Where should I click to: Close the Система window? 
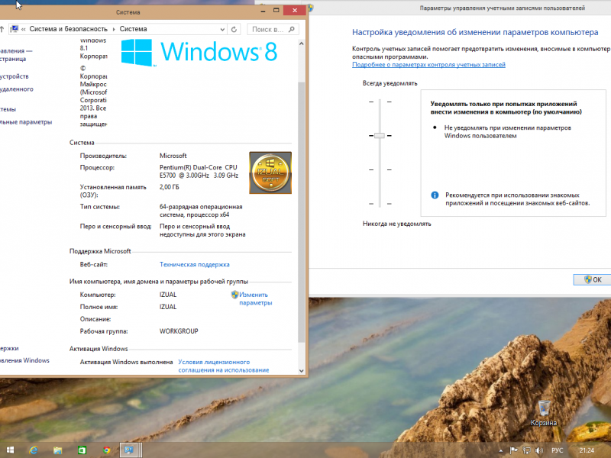click(295, 10)
